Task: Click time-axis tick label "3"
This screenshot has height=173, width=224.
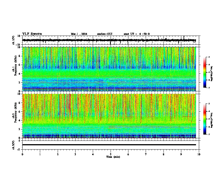Action: click(75, 154)
